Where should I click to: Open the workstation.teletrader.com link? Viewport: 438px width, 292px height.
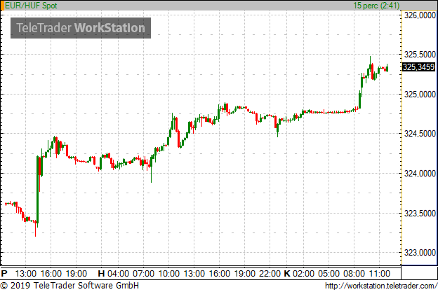tap(381, 286)
